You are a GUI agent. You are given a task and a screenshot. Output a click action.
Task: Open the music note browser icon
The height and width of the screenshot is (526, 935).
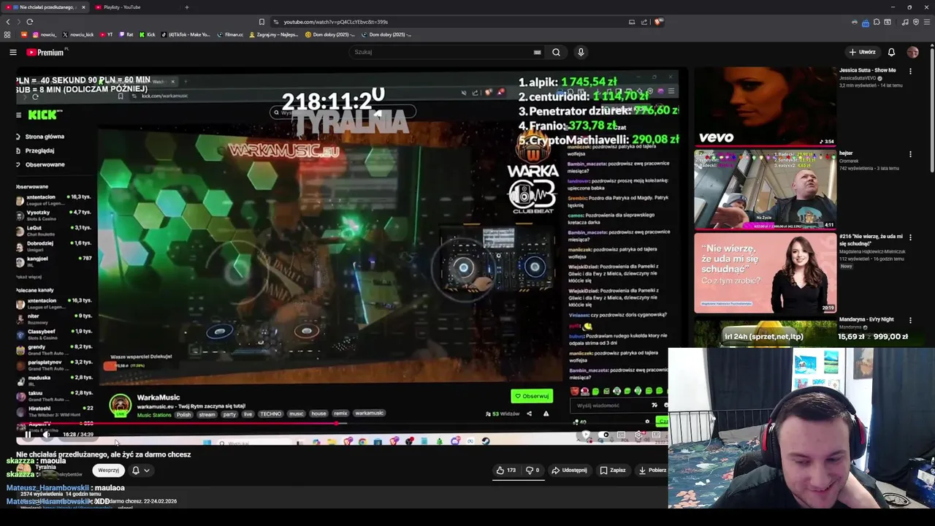905,22
